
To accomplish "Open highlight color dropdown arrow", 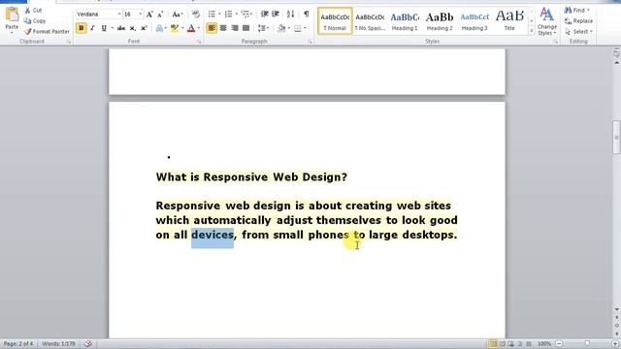I will pos(182,28).
